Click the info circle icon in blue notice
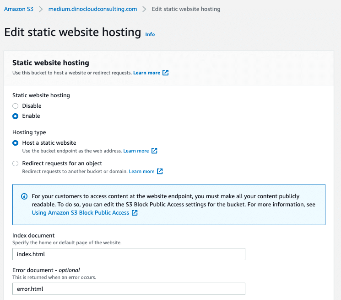Viewport: 341px width, 300px height. point(24,196)
